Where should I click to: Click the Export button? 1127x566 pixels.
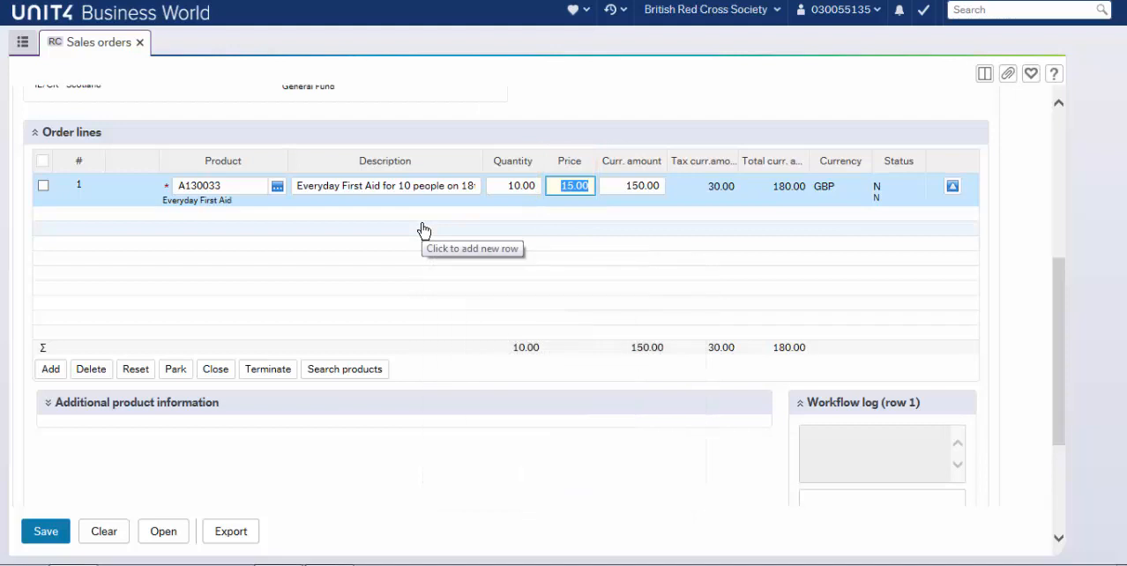point(231,532)
